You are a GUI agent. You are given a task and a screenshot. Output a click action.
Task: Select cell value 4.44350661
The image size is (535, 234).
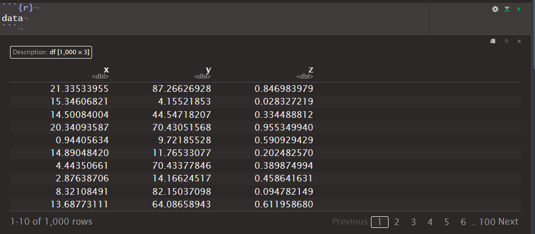click(82, 165)
